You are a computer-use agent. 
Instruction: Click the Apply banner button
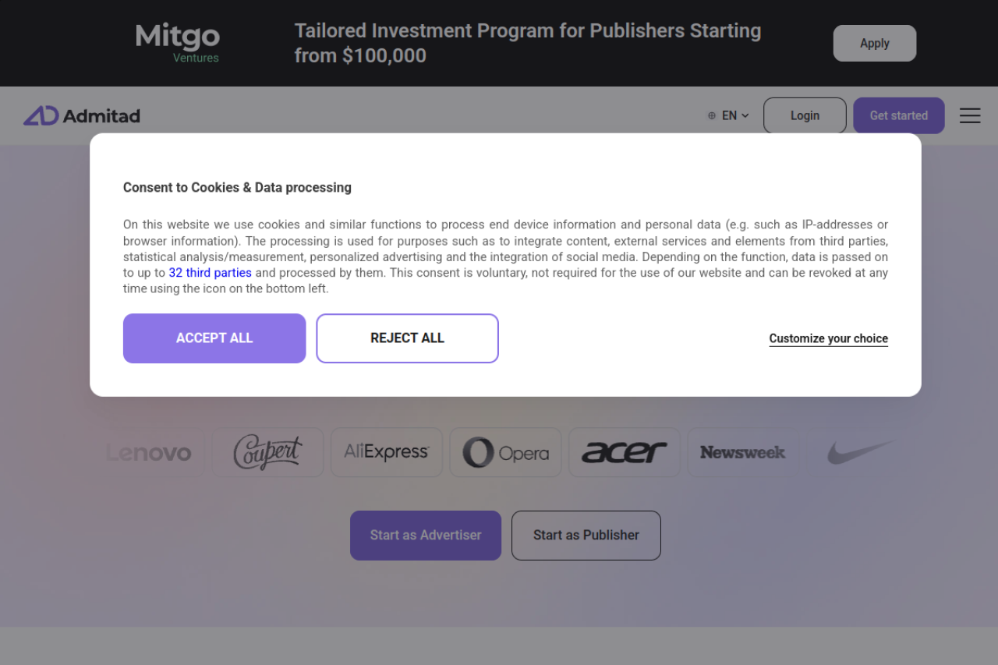tap(874, 43)
